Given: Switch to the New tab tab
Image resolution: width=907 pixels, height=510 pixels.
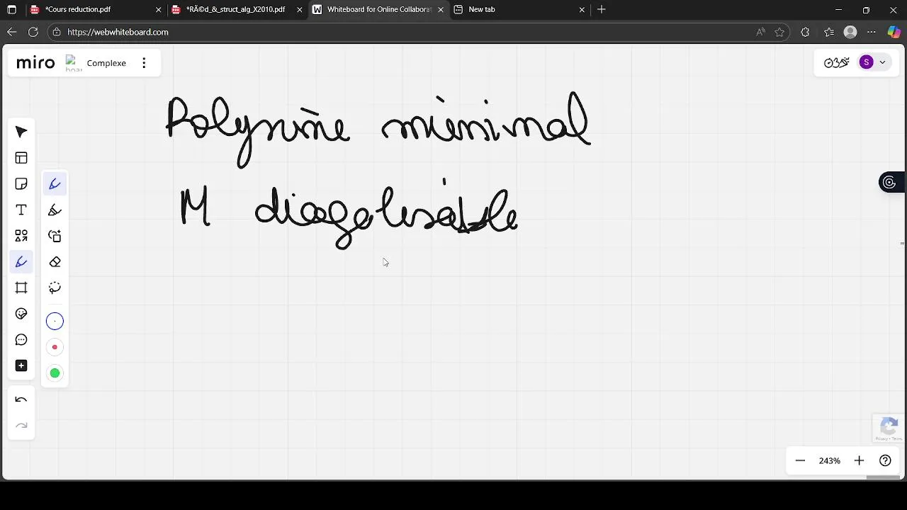Looking at the screenshot, I should click(519, 9).
